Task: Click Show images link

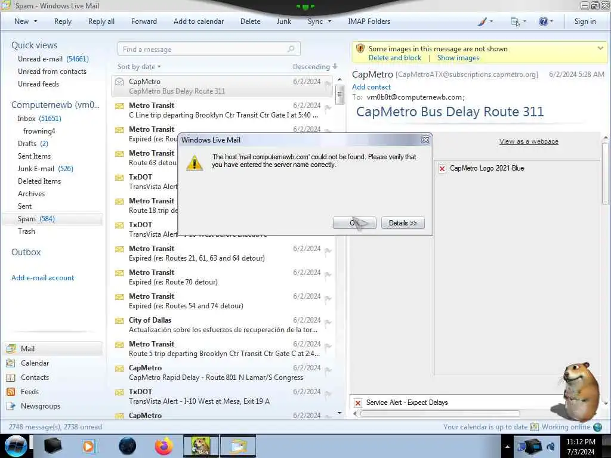Action: point(458,58)
